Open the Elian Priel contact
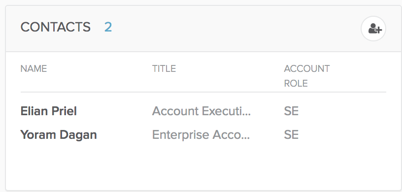This screenshot has width=402, height=192. [48, 111]
